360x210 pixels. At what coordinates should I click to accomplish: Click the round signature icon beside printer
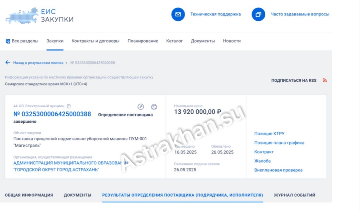coord(141,107)
